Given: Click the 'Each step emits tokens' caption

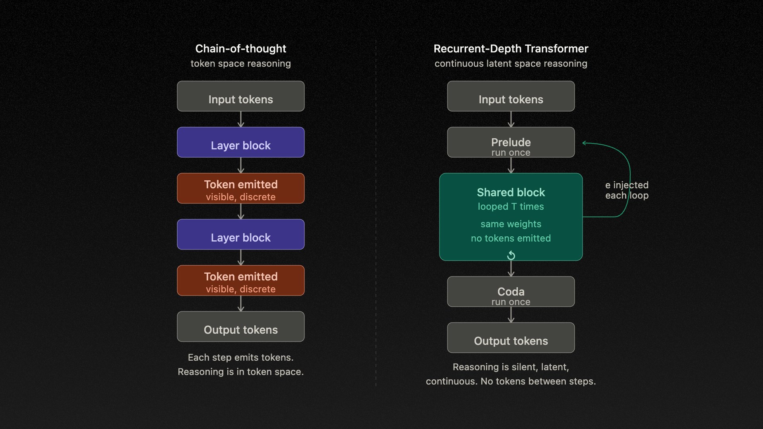Looking at the screenshot, I should (x=240, y=357).
